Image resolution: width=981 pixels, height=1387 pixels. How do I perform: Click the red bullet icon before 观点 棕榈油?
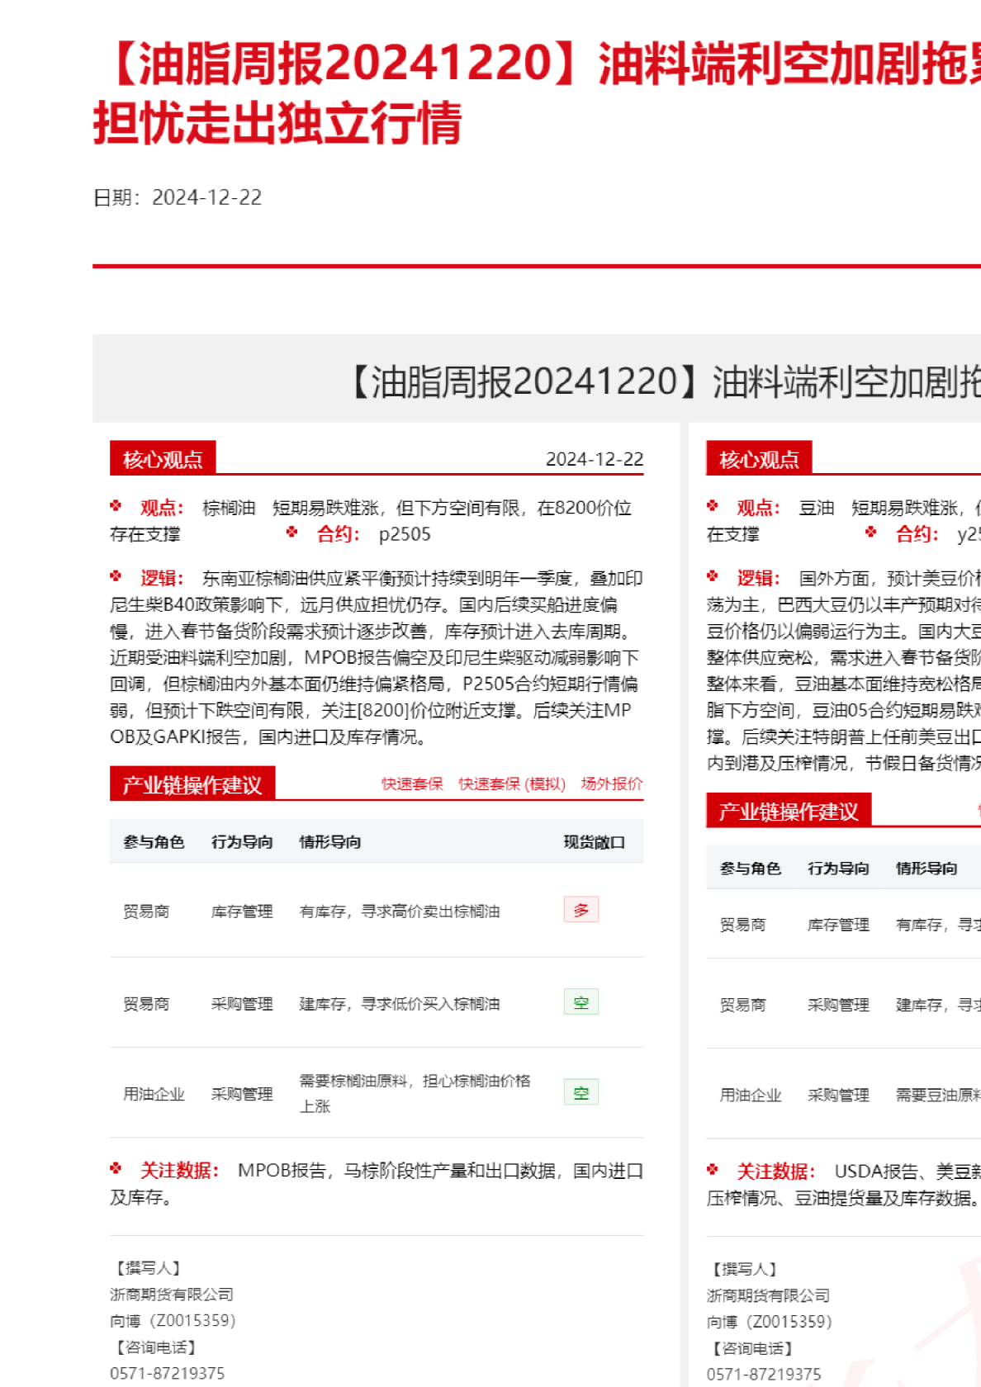(116, 506)
